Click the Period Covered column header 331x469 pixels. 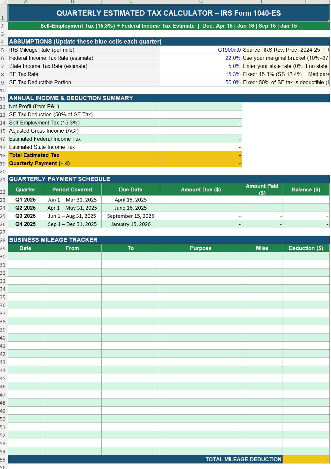coord(72,189)
